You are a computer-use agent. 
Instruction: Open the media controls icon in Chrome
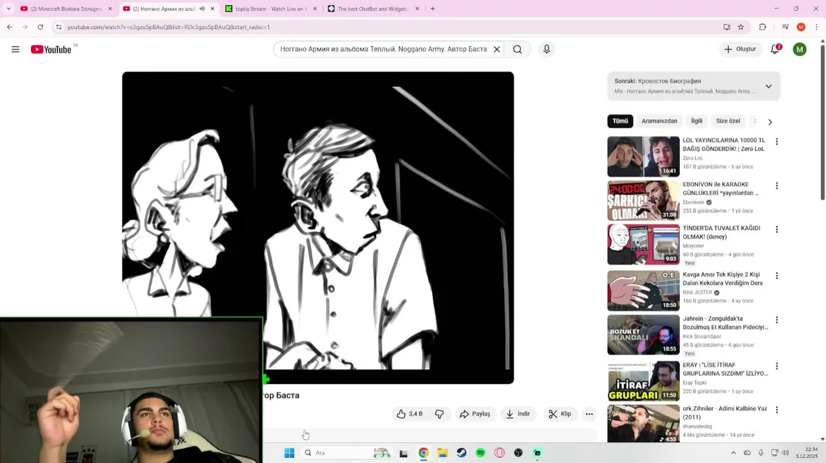click(x=785, y=27)
